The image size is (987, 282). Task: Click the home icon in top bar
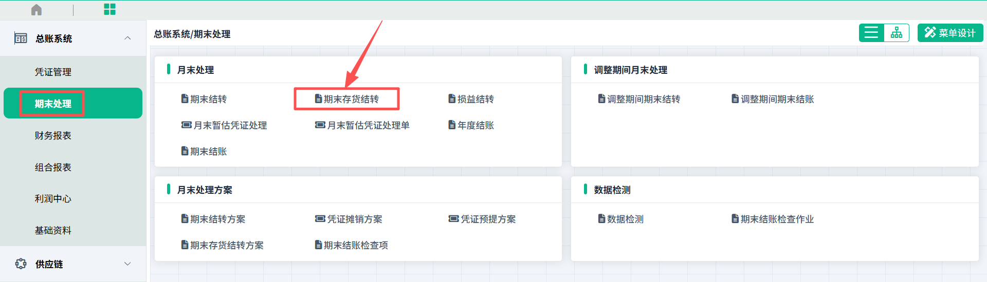tap(36, 10)
